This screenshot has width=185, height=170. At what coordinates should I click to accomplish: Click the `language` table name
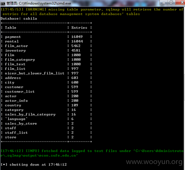pos(16,119)
